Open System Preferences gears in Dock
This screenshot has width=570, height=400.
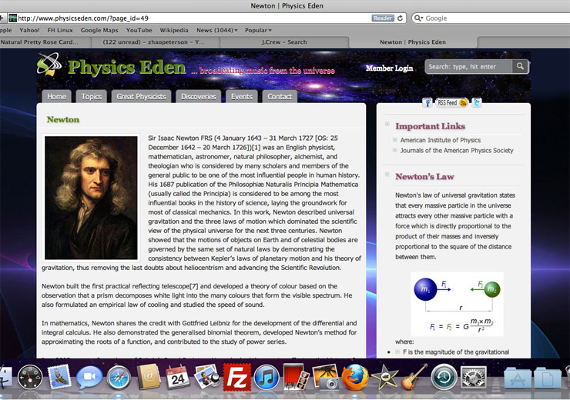(473, 378)
